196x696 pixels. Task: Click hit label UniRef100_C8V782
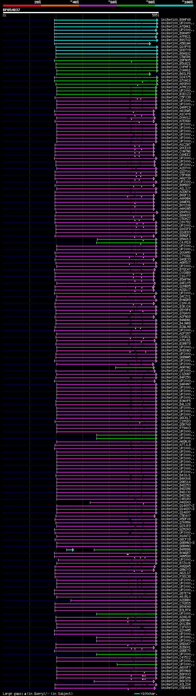point(176,222)
